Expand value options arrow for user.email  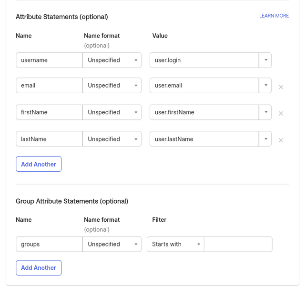(x=265, y=86)
